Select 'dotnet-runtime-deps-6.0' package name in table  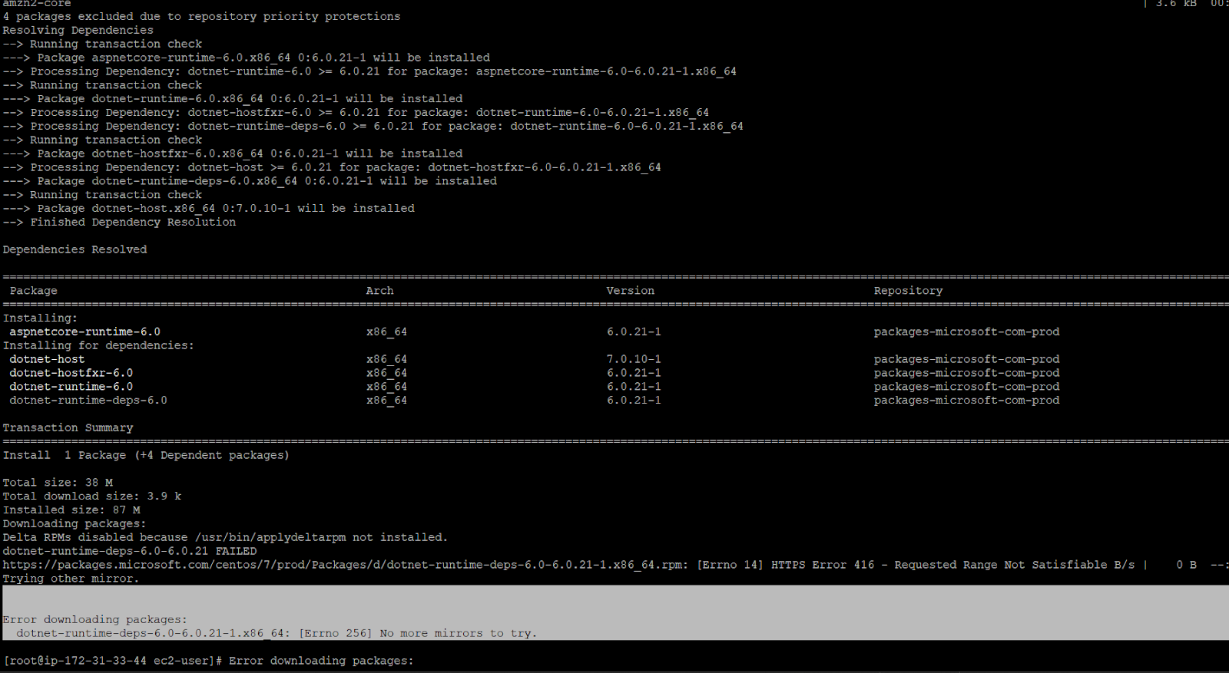88,401
